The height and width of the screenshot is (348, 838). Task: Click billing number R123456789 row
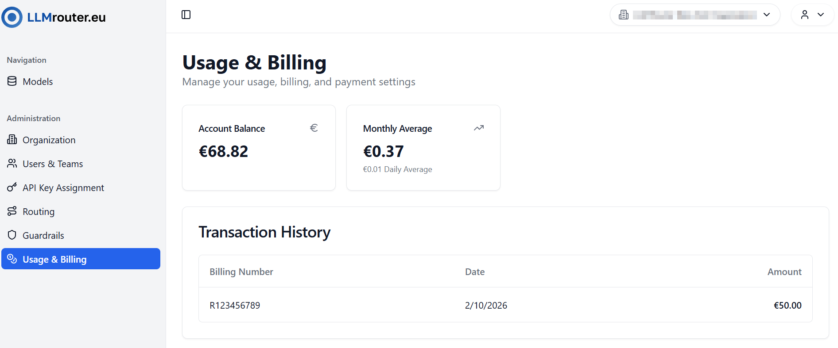[x=235, y=306]
